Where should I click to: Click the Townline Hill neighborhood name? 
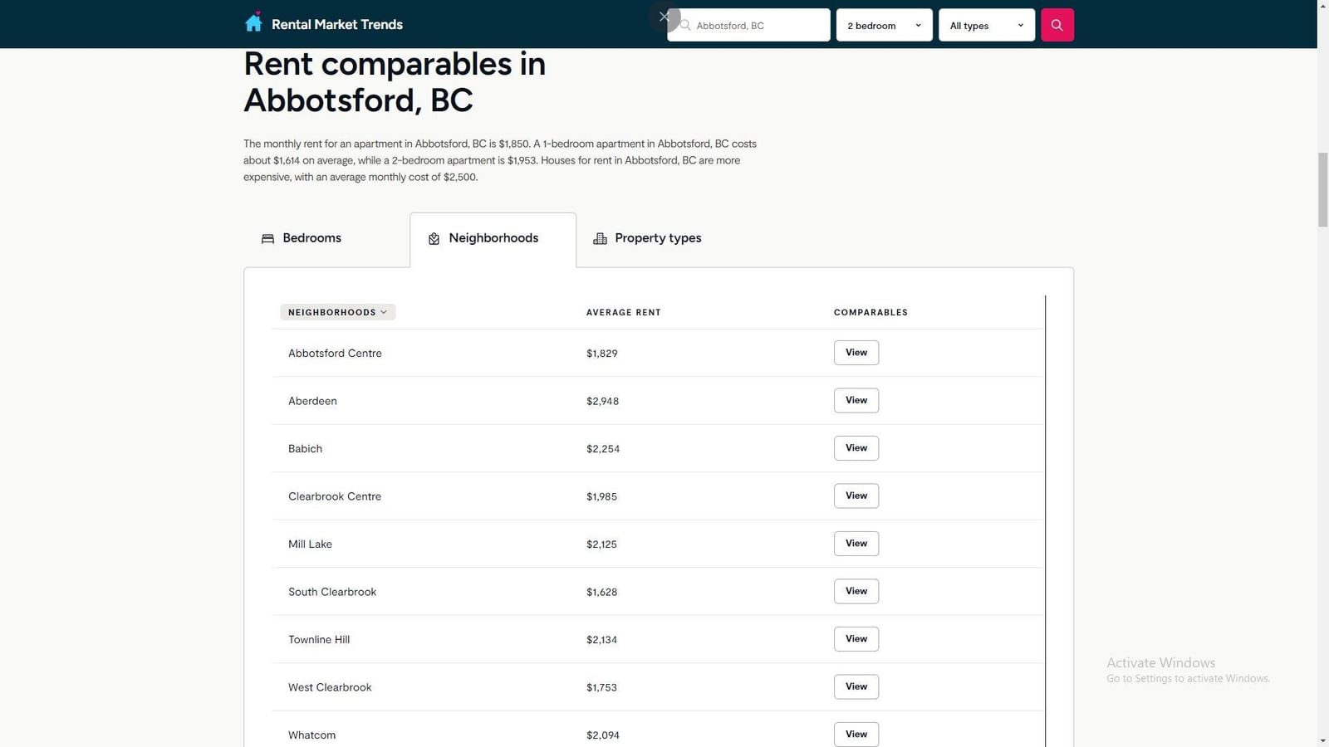[319, 640]
